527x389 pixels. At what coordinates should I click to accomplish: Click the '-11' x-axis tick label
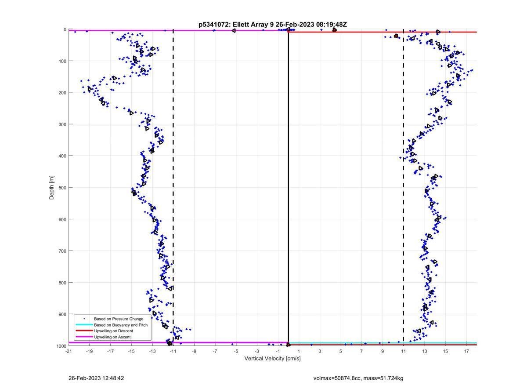click(x=173, y=351)
